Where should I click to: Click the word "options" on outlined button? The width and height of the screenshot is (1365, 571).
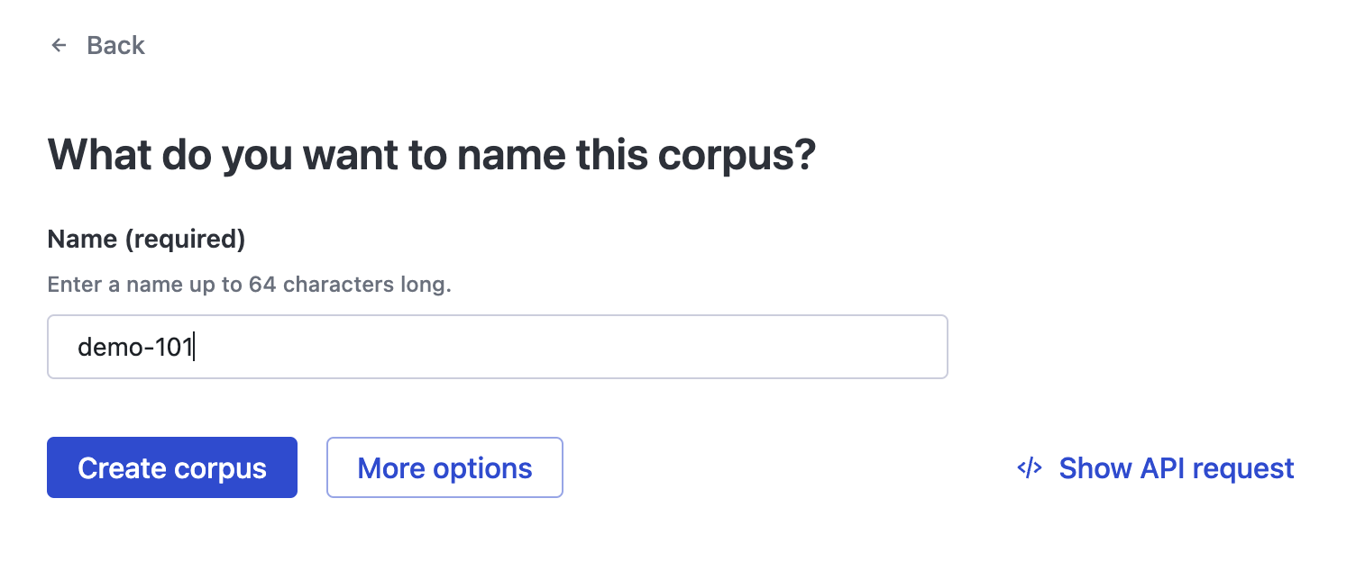(482, 469)
